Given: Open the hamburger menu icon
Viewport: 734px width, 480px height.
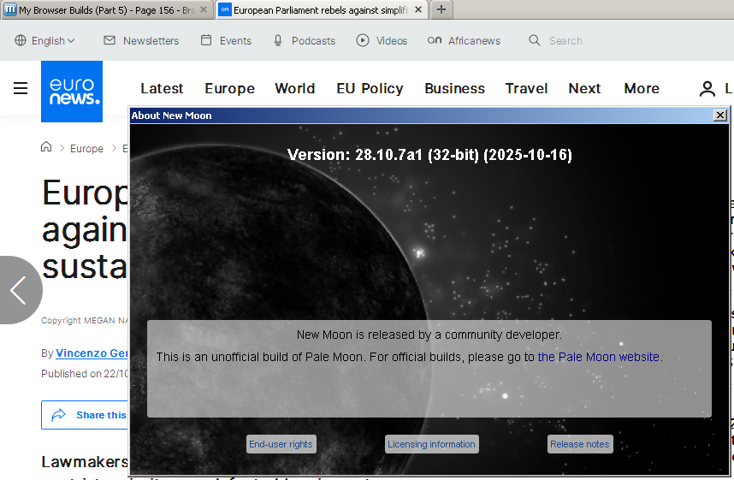Looking at the screenshot, I should (x=21, y=88).
